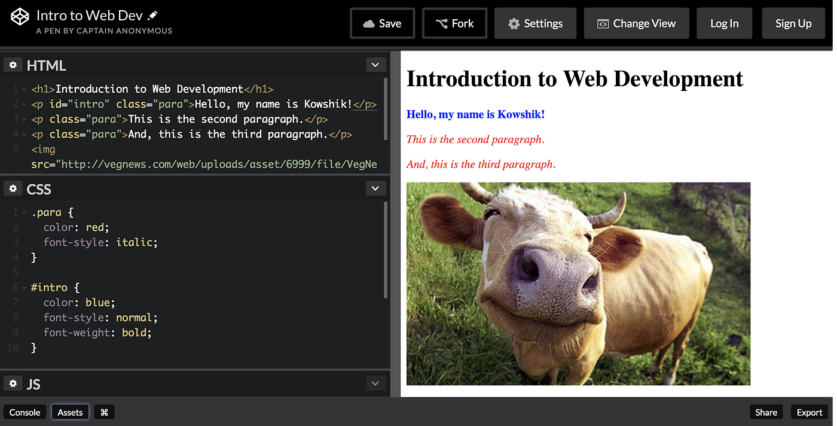Viewport: 837px width, 426px height.
Task: Open the CSS panel settings gear
Action: pyautogui.click(x=13, y=188)
